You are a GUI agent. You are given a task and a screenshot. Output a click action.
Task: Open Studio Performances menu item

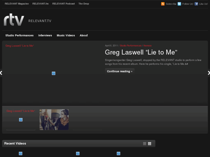click(19, 35)
